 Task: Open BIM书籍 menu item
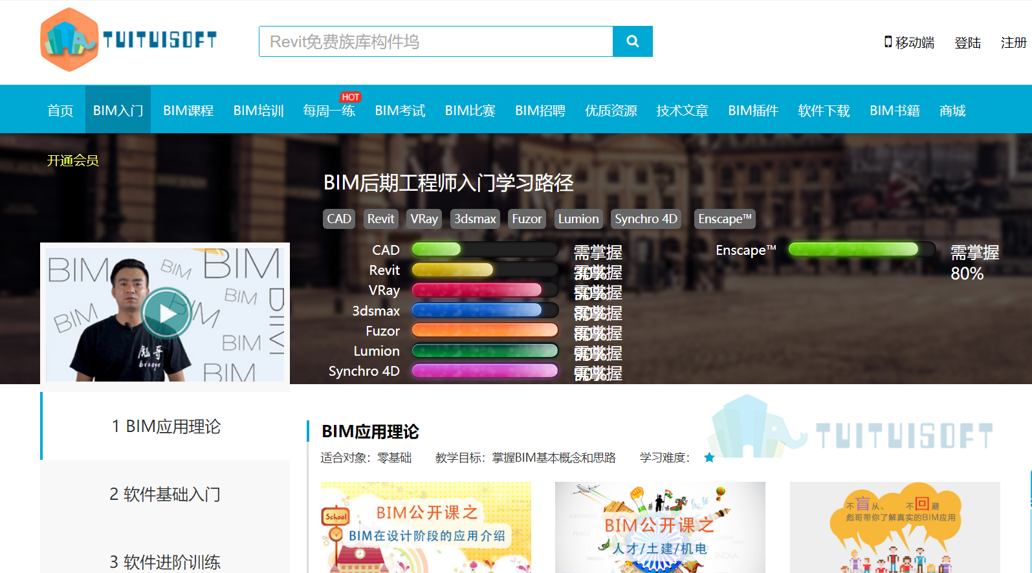click(895, 111)
